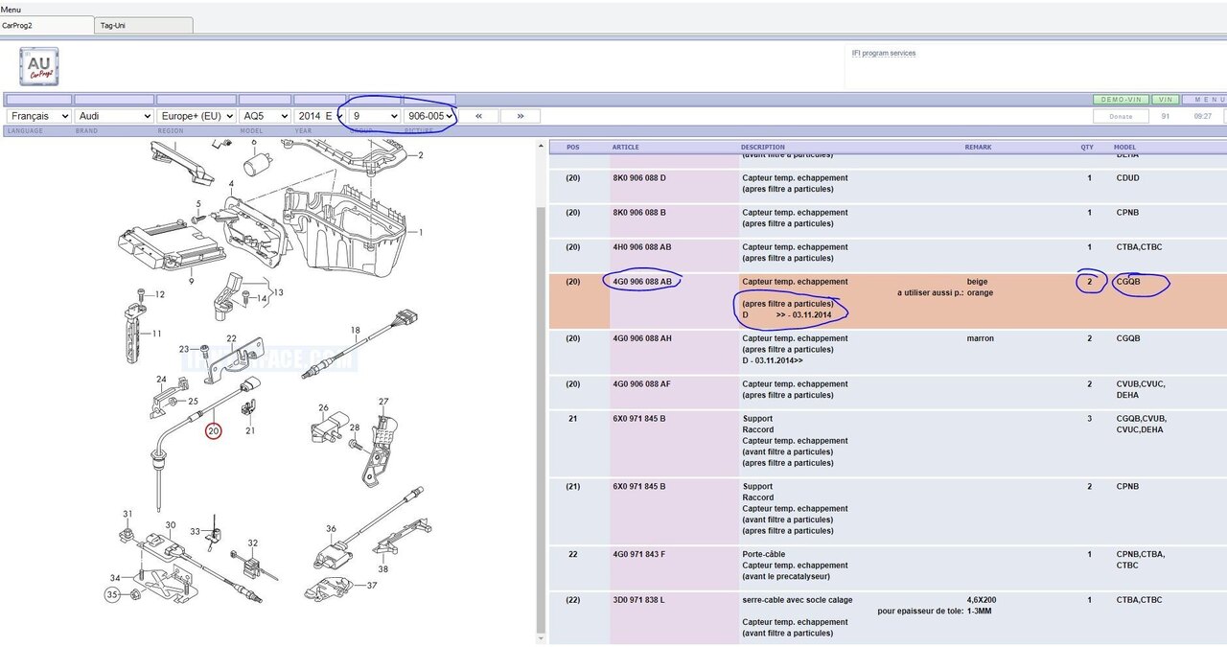Viewport: 1227px width, 647px height.
Task: Click the Donate button
Action: (1121, 116)
